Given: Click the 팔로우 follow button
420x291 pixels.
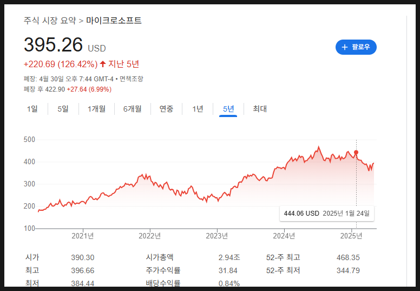Looking at the screenshot, I should [x=356, y=47].
